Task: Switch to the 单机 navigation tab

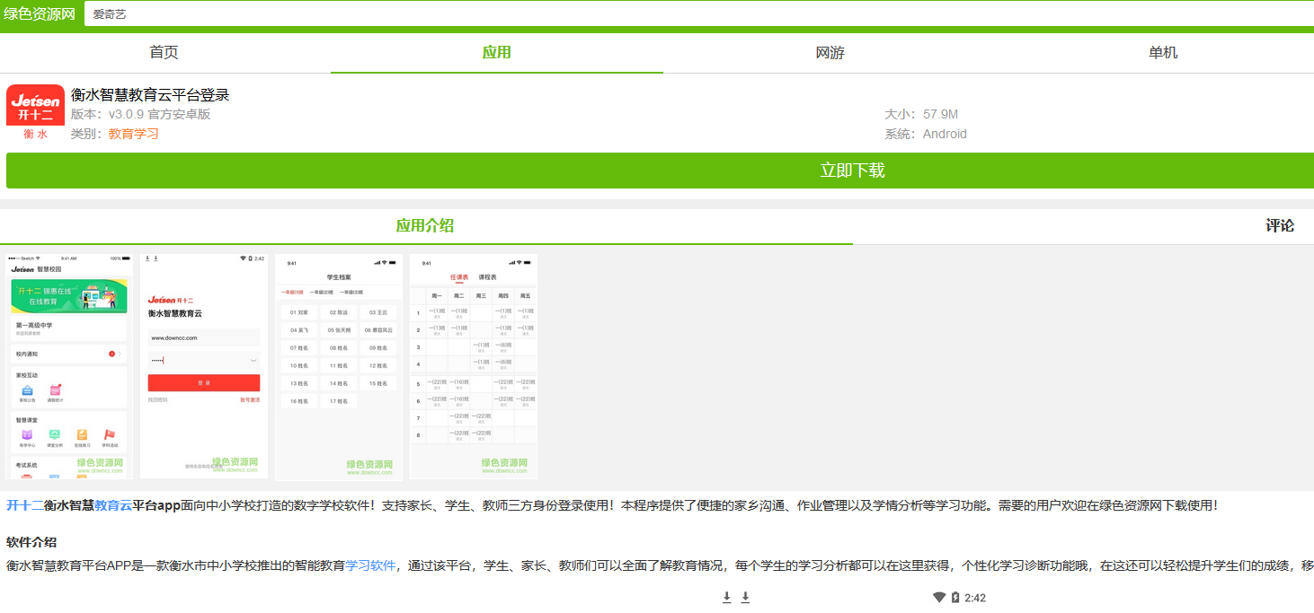Action: tap(1162, 52)
